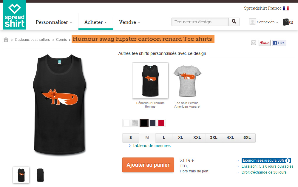Screen dimensions: 298x187
Task: Open the Tableau de mesures link
Action: (x=152, y=146)
